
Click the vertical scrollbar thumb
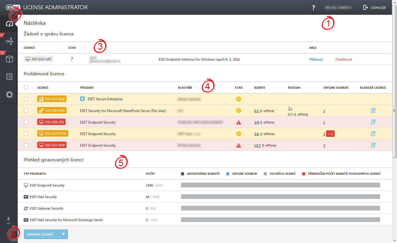(395, 81)
